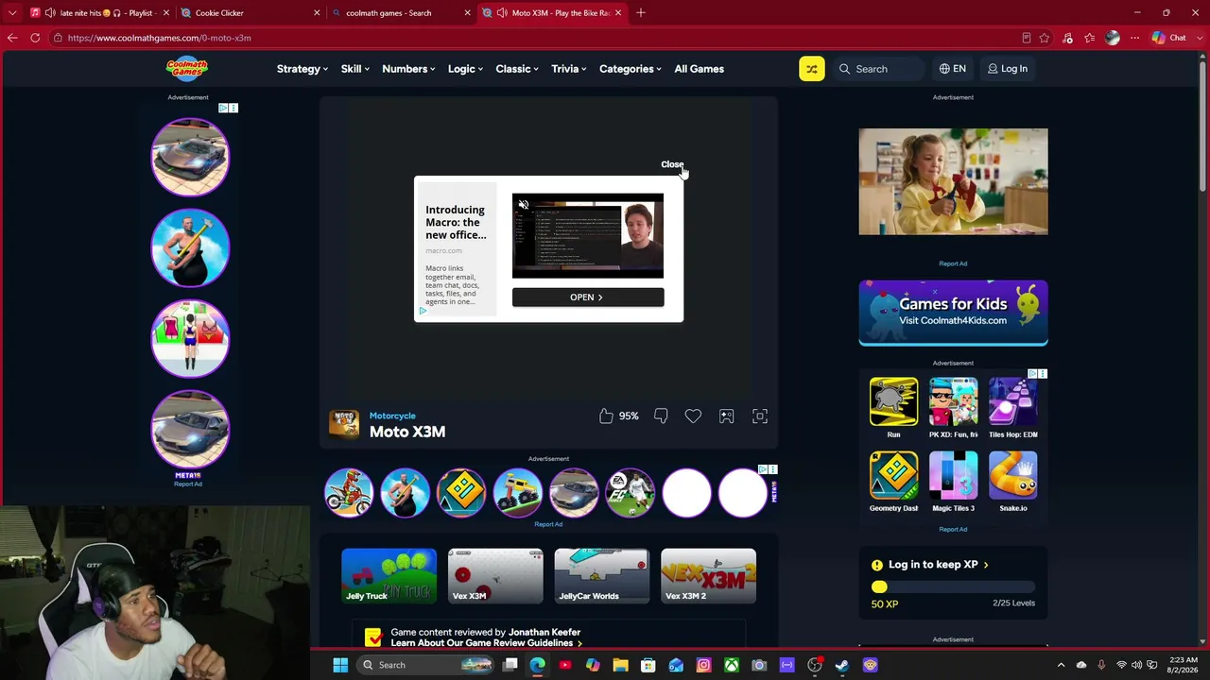Screen dimensions: 1210x680
Task: Expand the Trivia menu
Action: click(569, 69)
